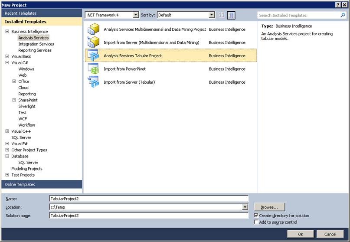
Task: Click the Help question mark button
Action: 338,5
